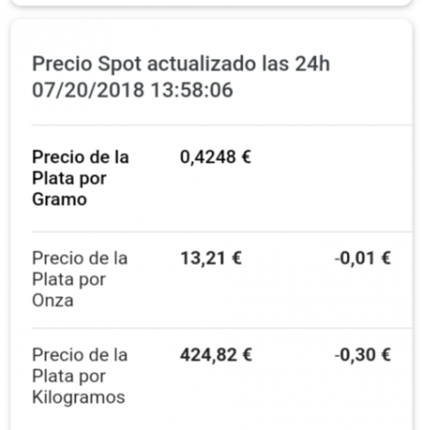
Task: Select Precio de la Plata por Onza label
Action: [x=80, y=279]
